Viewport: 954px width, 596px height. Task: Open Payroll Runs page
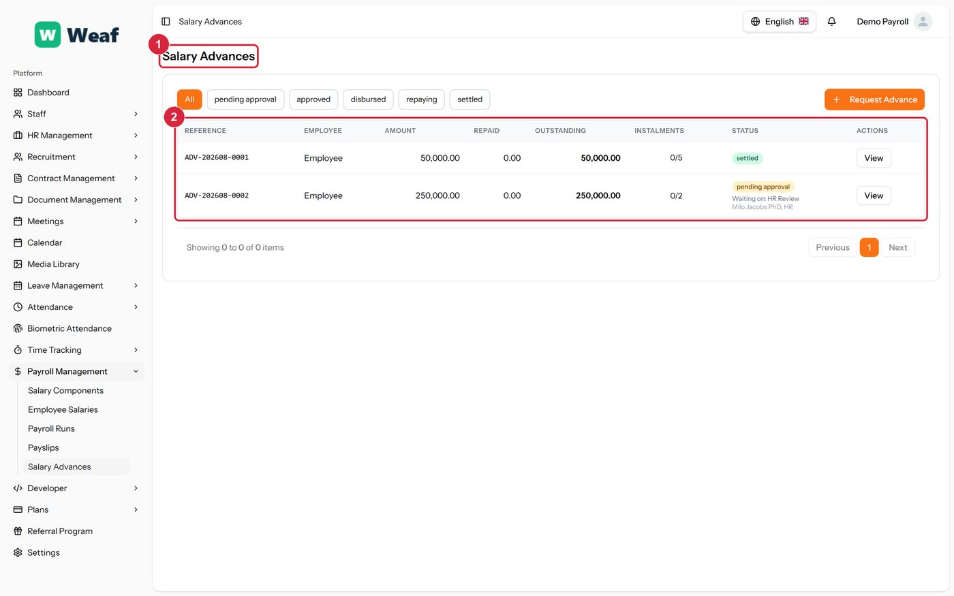coord(51,428)
